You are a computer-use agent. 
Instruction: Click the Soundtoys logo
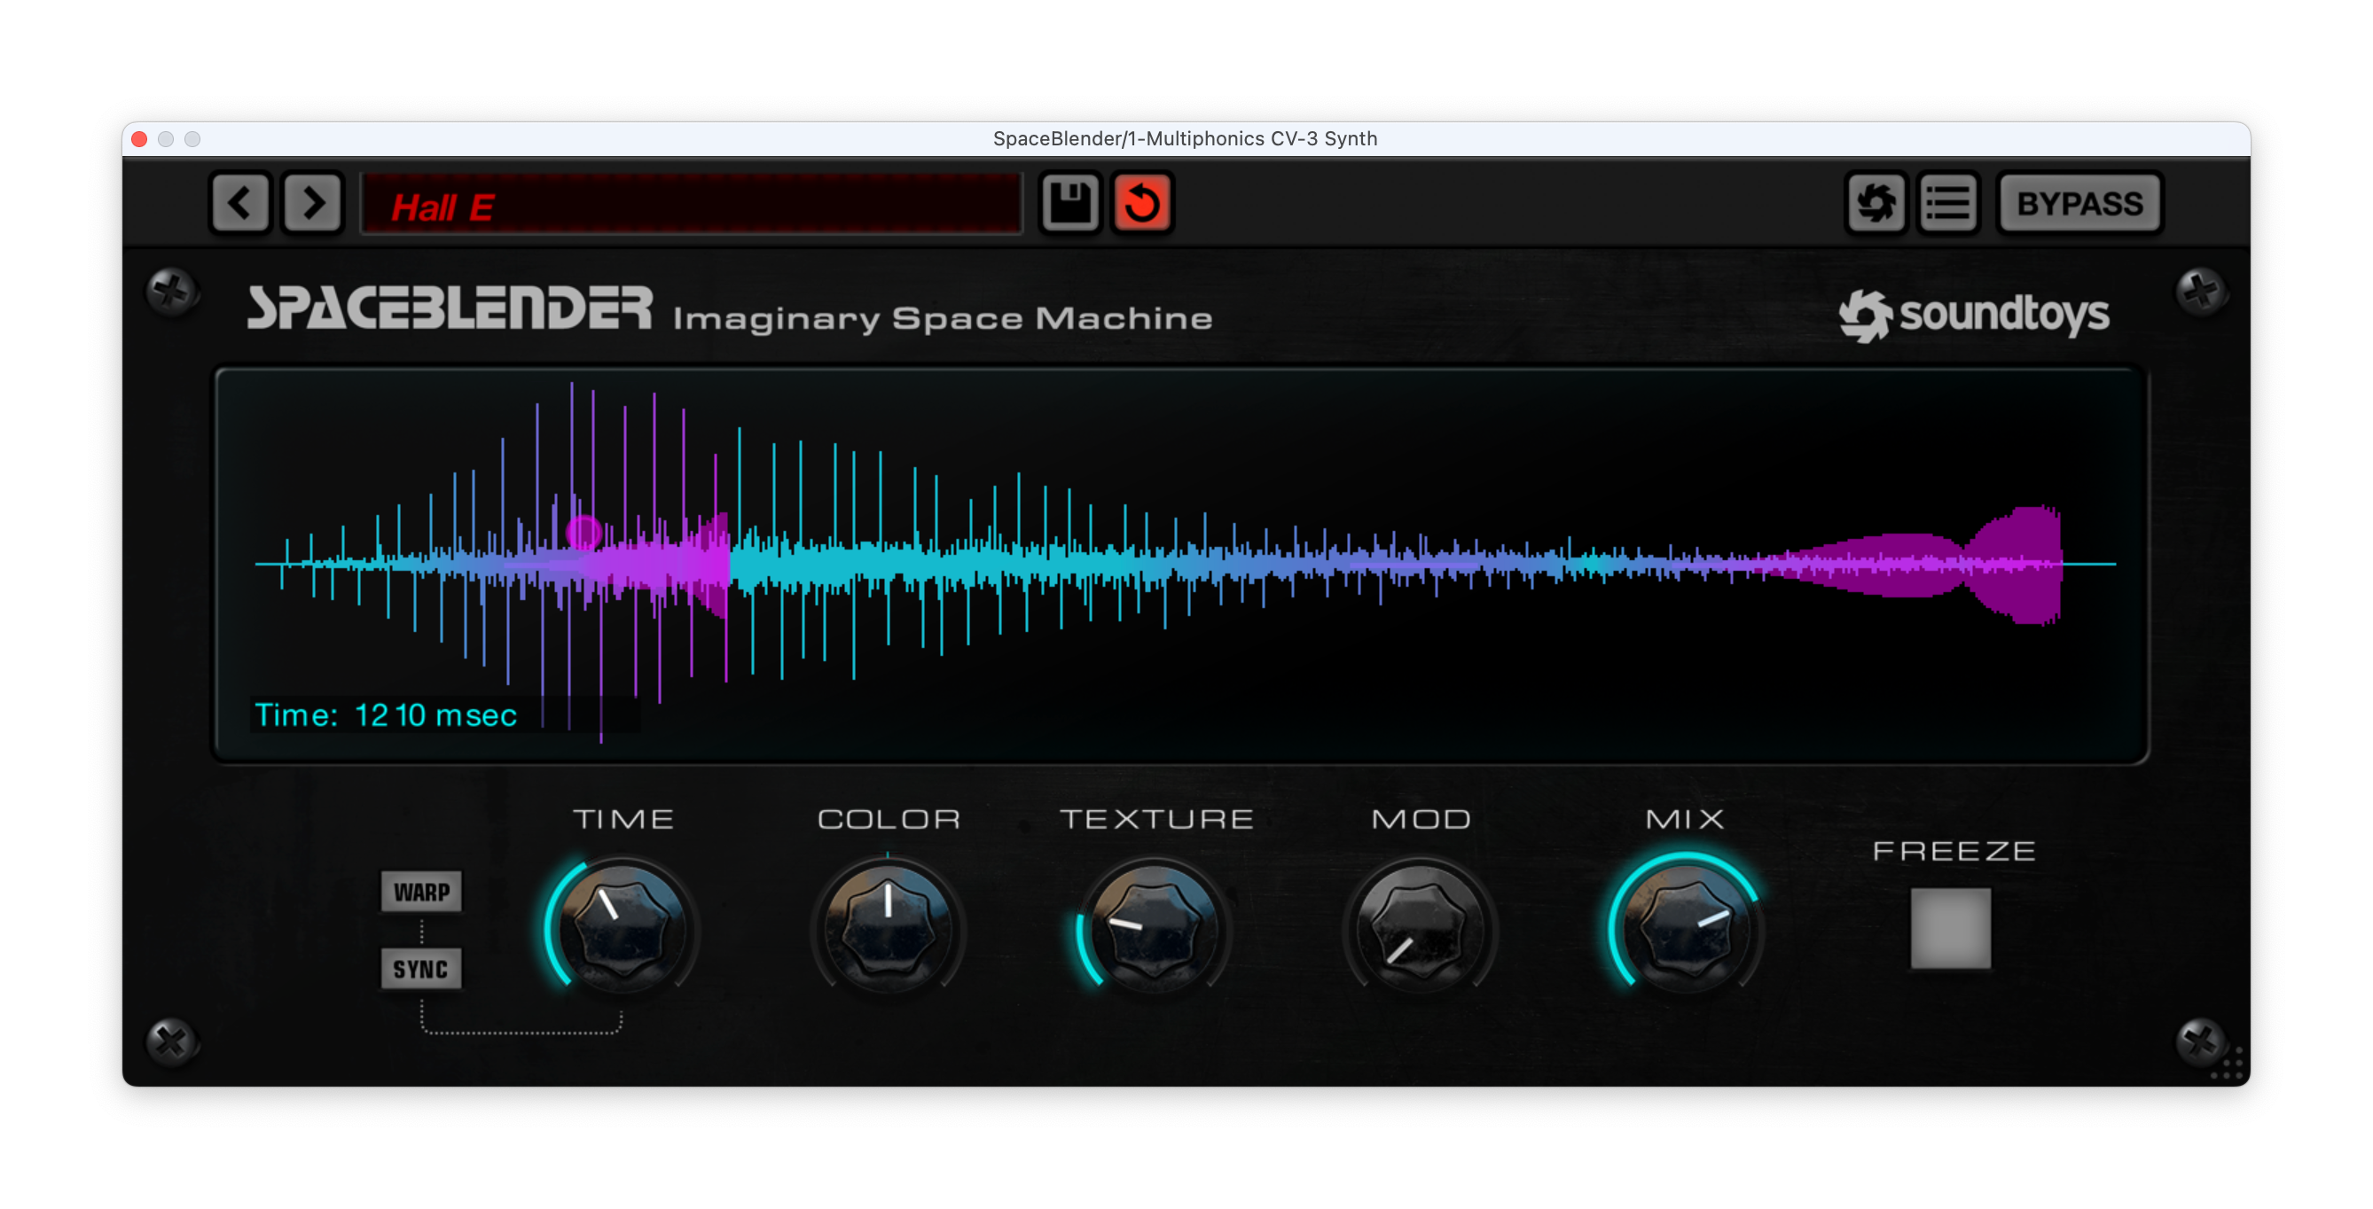1974,315
